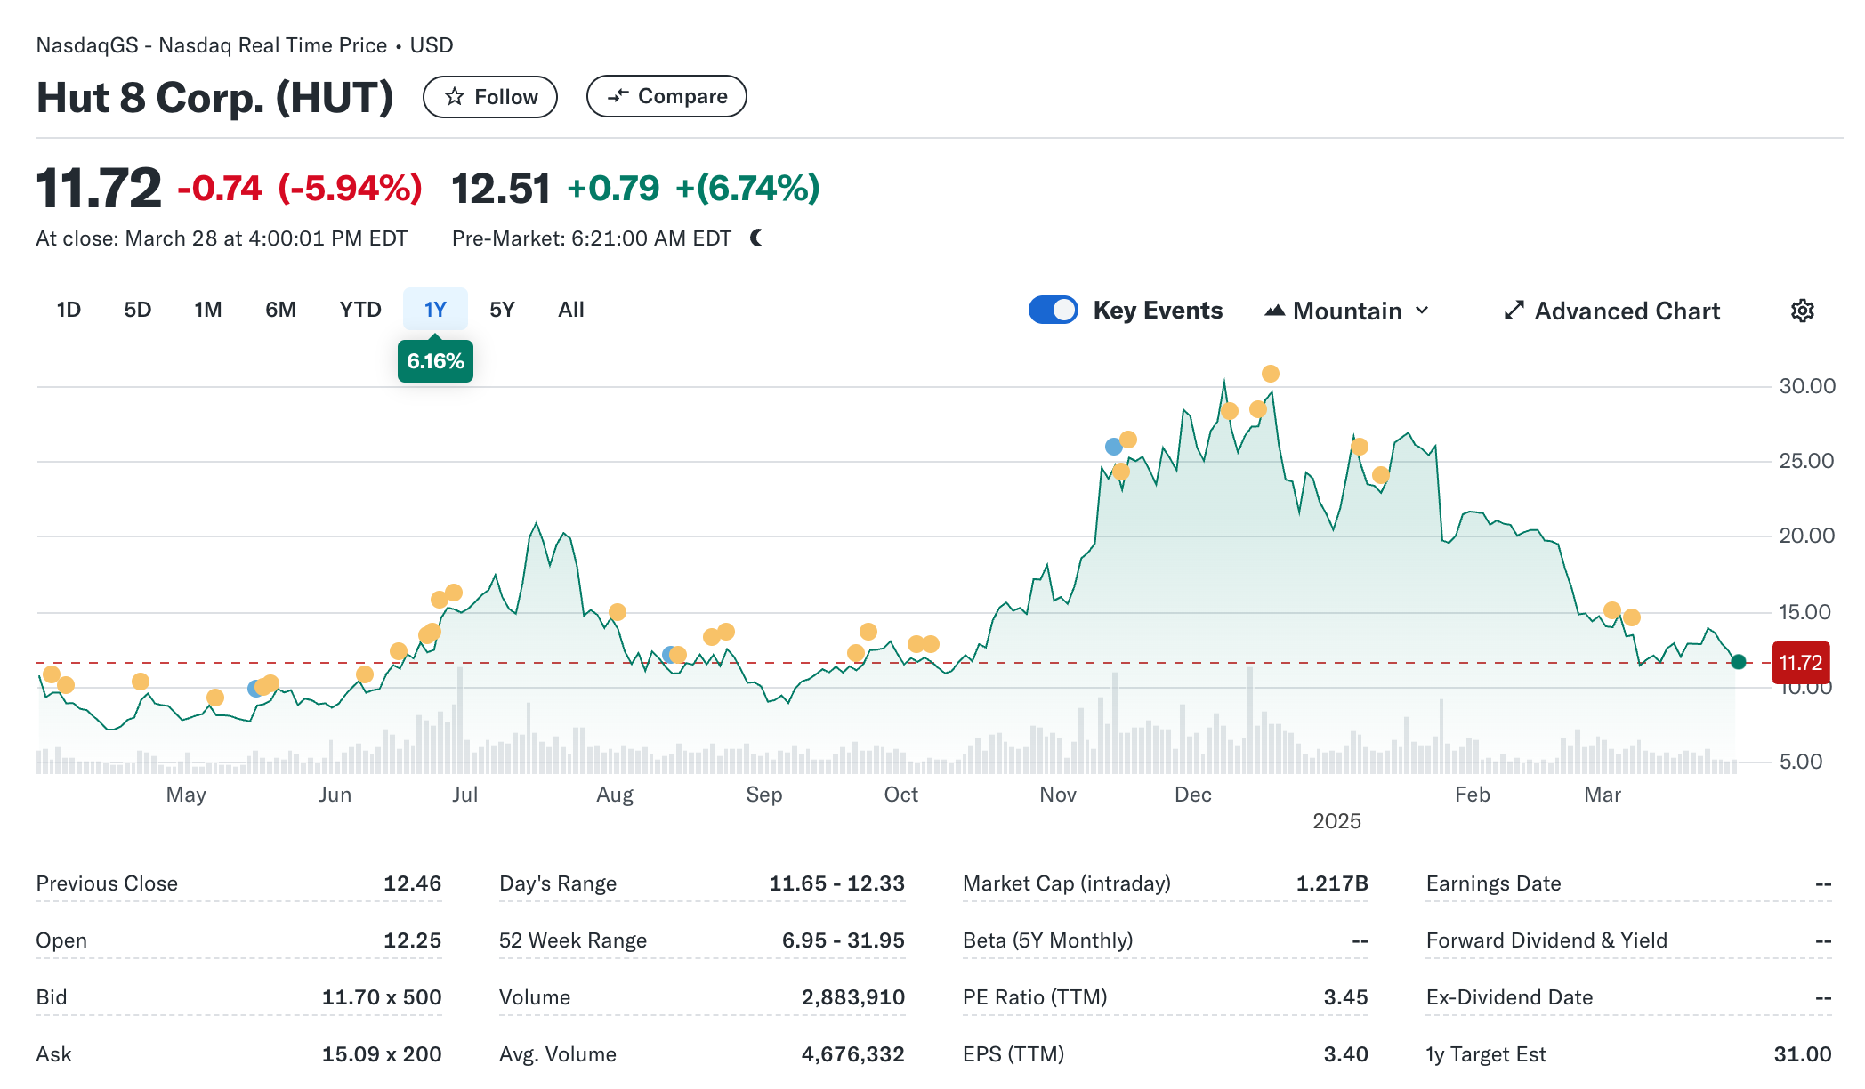Image resolution: width=1865 pixels, height=1089 pixels.
Task: Click the red 11.72 price label on axis
Action: point(1800,663)
